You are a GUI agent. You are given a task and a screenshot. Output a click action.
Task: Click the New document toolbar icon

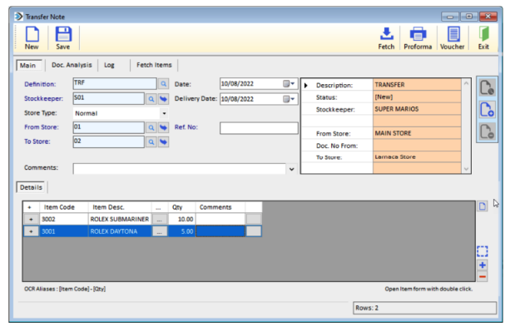32,34
